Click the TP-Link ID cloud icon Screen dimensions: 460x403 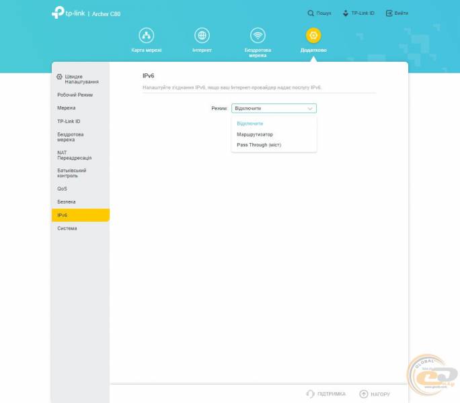(346, 13)
